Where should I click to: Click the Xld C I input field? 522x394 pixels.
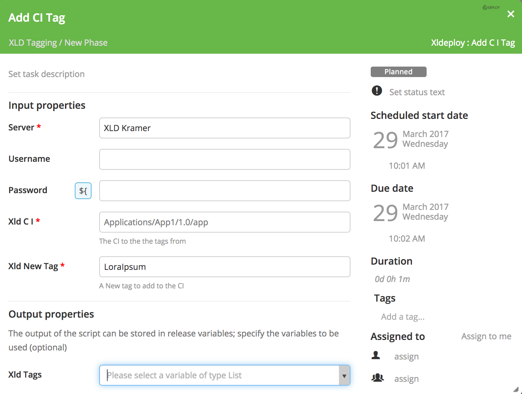tap(225, 222)
